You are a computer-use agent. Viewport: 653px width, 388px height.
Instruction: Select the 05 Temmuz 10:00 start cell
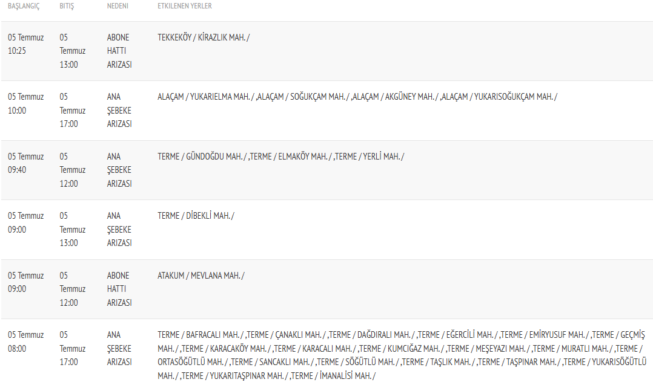[x=25, y=103]
